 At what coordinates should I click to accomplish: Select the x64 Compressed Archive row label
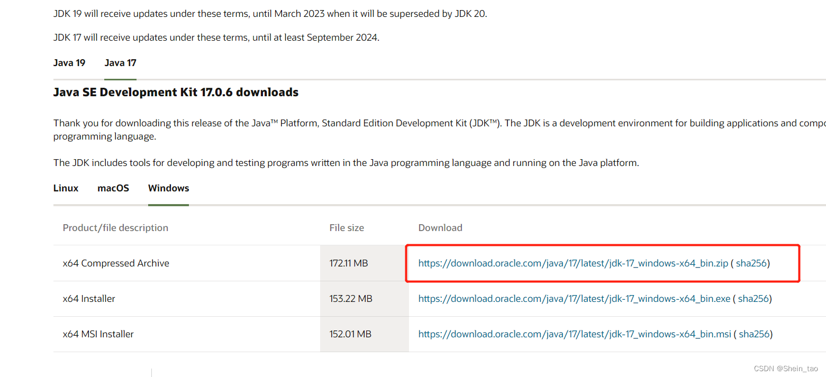(x=116, y=263)
